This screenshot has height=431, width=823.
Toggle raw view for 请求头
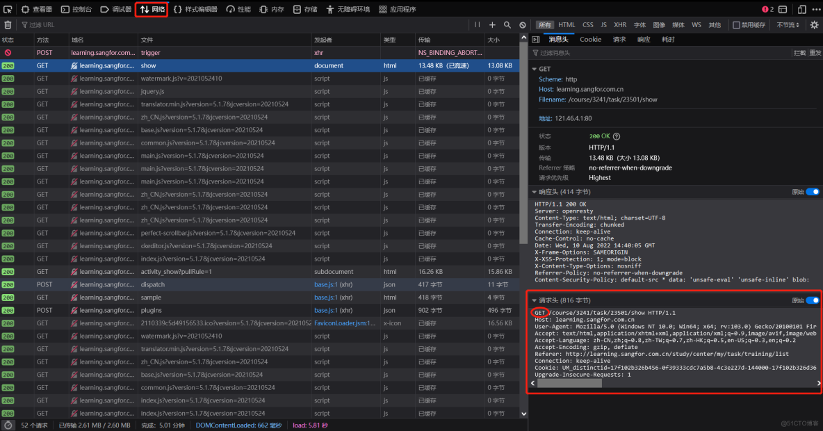[813, 300]
